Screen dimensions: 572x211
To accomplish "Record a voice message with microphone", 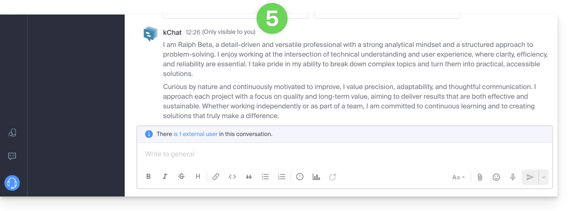I will point(513,177).
